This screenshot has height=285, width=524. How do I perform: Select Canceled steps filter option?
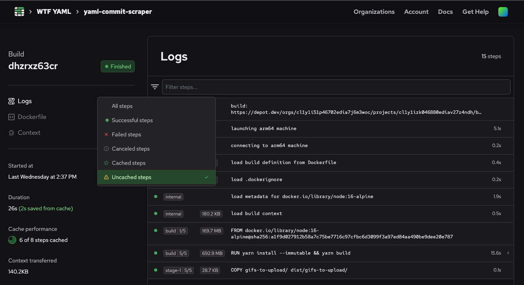coord(130,149)
